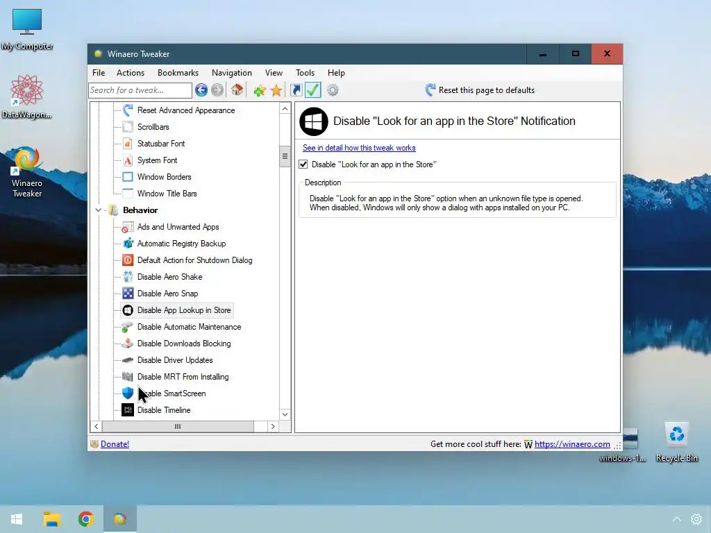Click the Default Action for Shutdown Dialog icon
This screenshot has width=711, height=533.
[x=128, y=260]
